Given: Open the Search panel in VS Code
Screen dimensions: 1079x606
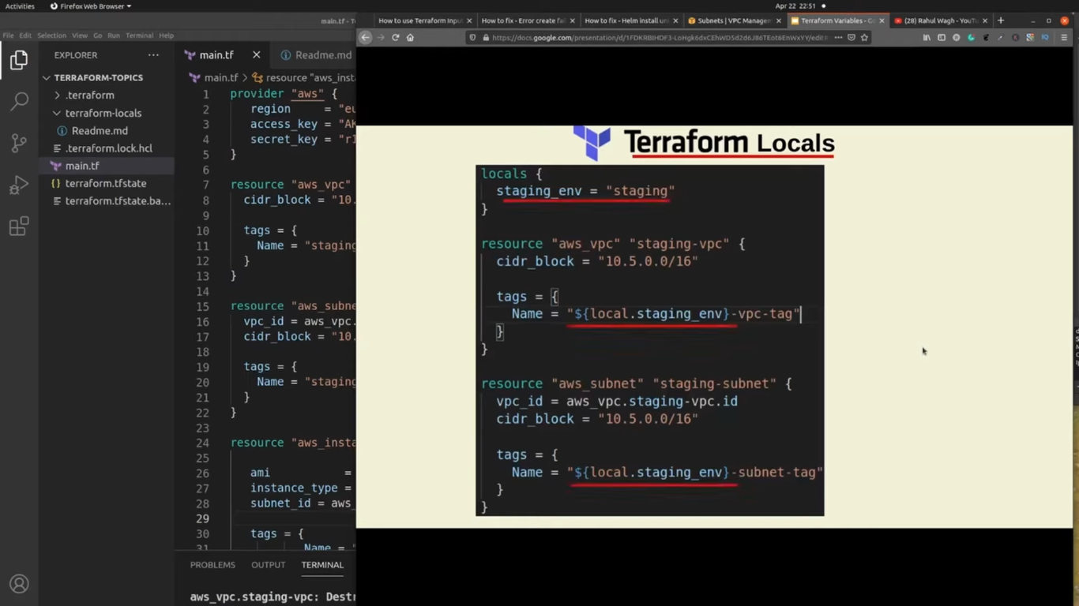Looking at the screenshot, I should 18,101.
